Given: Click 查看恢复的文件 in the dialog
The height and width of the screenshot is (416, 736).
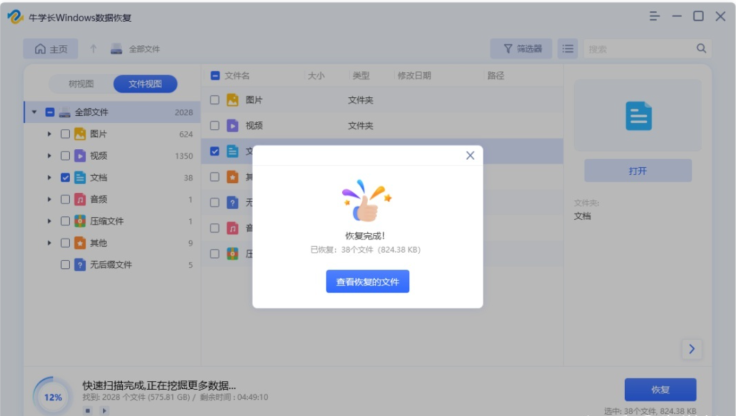Looking at the screenshot, I should click(x=368, y=282).
